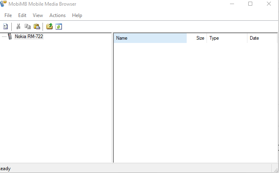Click the Properties toolbar icon
279x173 pixels.
(x=6, y=26)
